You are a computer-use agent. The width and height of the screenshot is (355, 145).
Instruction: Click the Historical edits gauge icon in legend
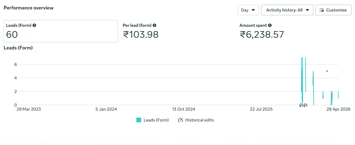tap(180, 120)
